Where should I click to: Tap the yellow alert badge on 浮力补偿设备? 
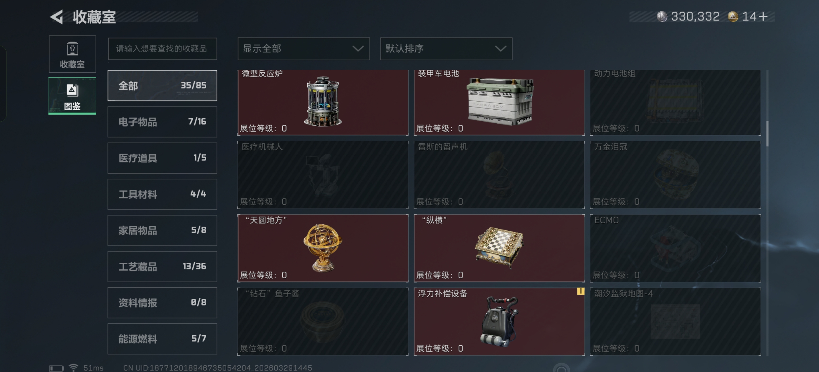(x=581, y=291)
